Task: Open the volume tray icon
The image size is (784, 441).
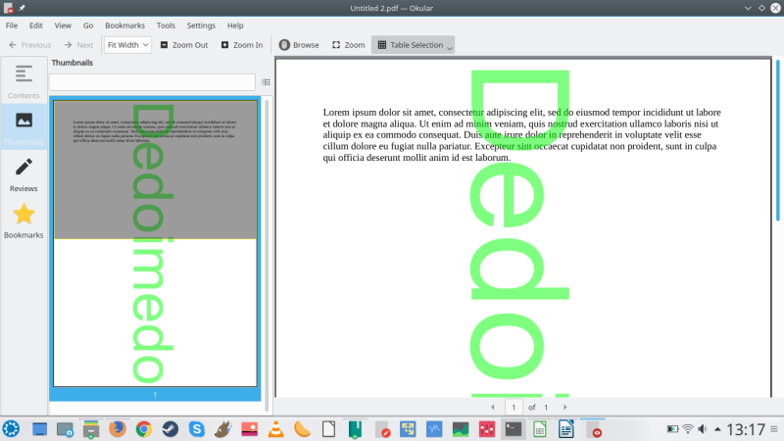Action: point(703,429)
